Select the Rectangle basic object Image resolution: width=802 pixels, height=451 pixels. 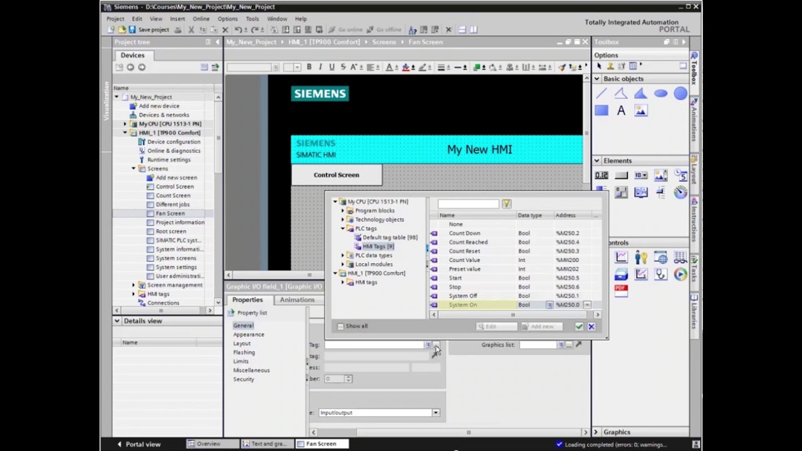pos(601,111)
